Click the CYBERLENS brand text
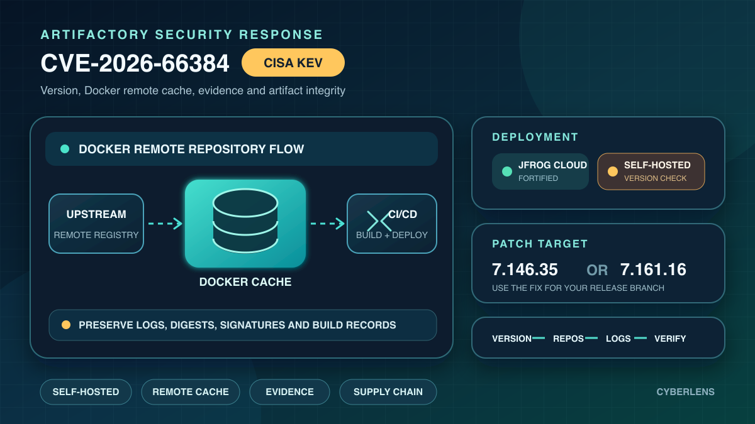Viewport: 755px width, 424px height. click(686, 392)
